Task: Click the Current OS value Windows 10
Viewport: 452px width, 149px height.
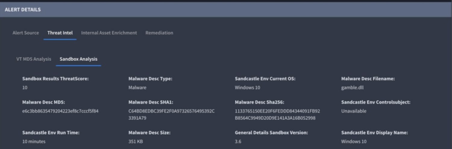Action: [x=247, y=88]
